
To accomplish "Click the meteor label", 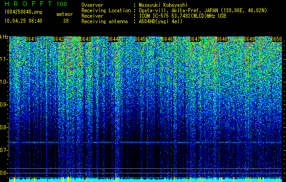I will pos(65,14).
